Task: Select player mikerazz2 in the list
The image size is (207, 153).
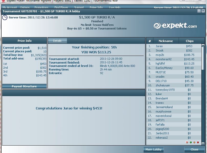Action: pos(174,138)
